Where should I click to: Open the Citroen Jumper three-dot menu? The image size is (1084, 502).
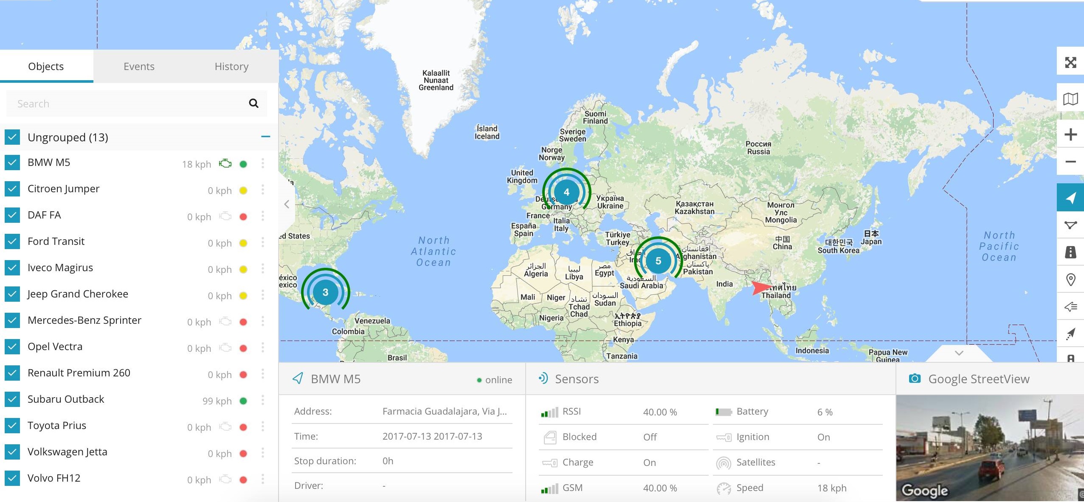click(263, 190)
